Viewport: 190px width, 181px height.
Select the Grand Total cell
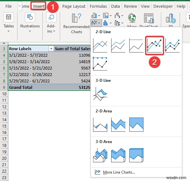pos(31,87)
